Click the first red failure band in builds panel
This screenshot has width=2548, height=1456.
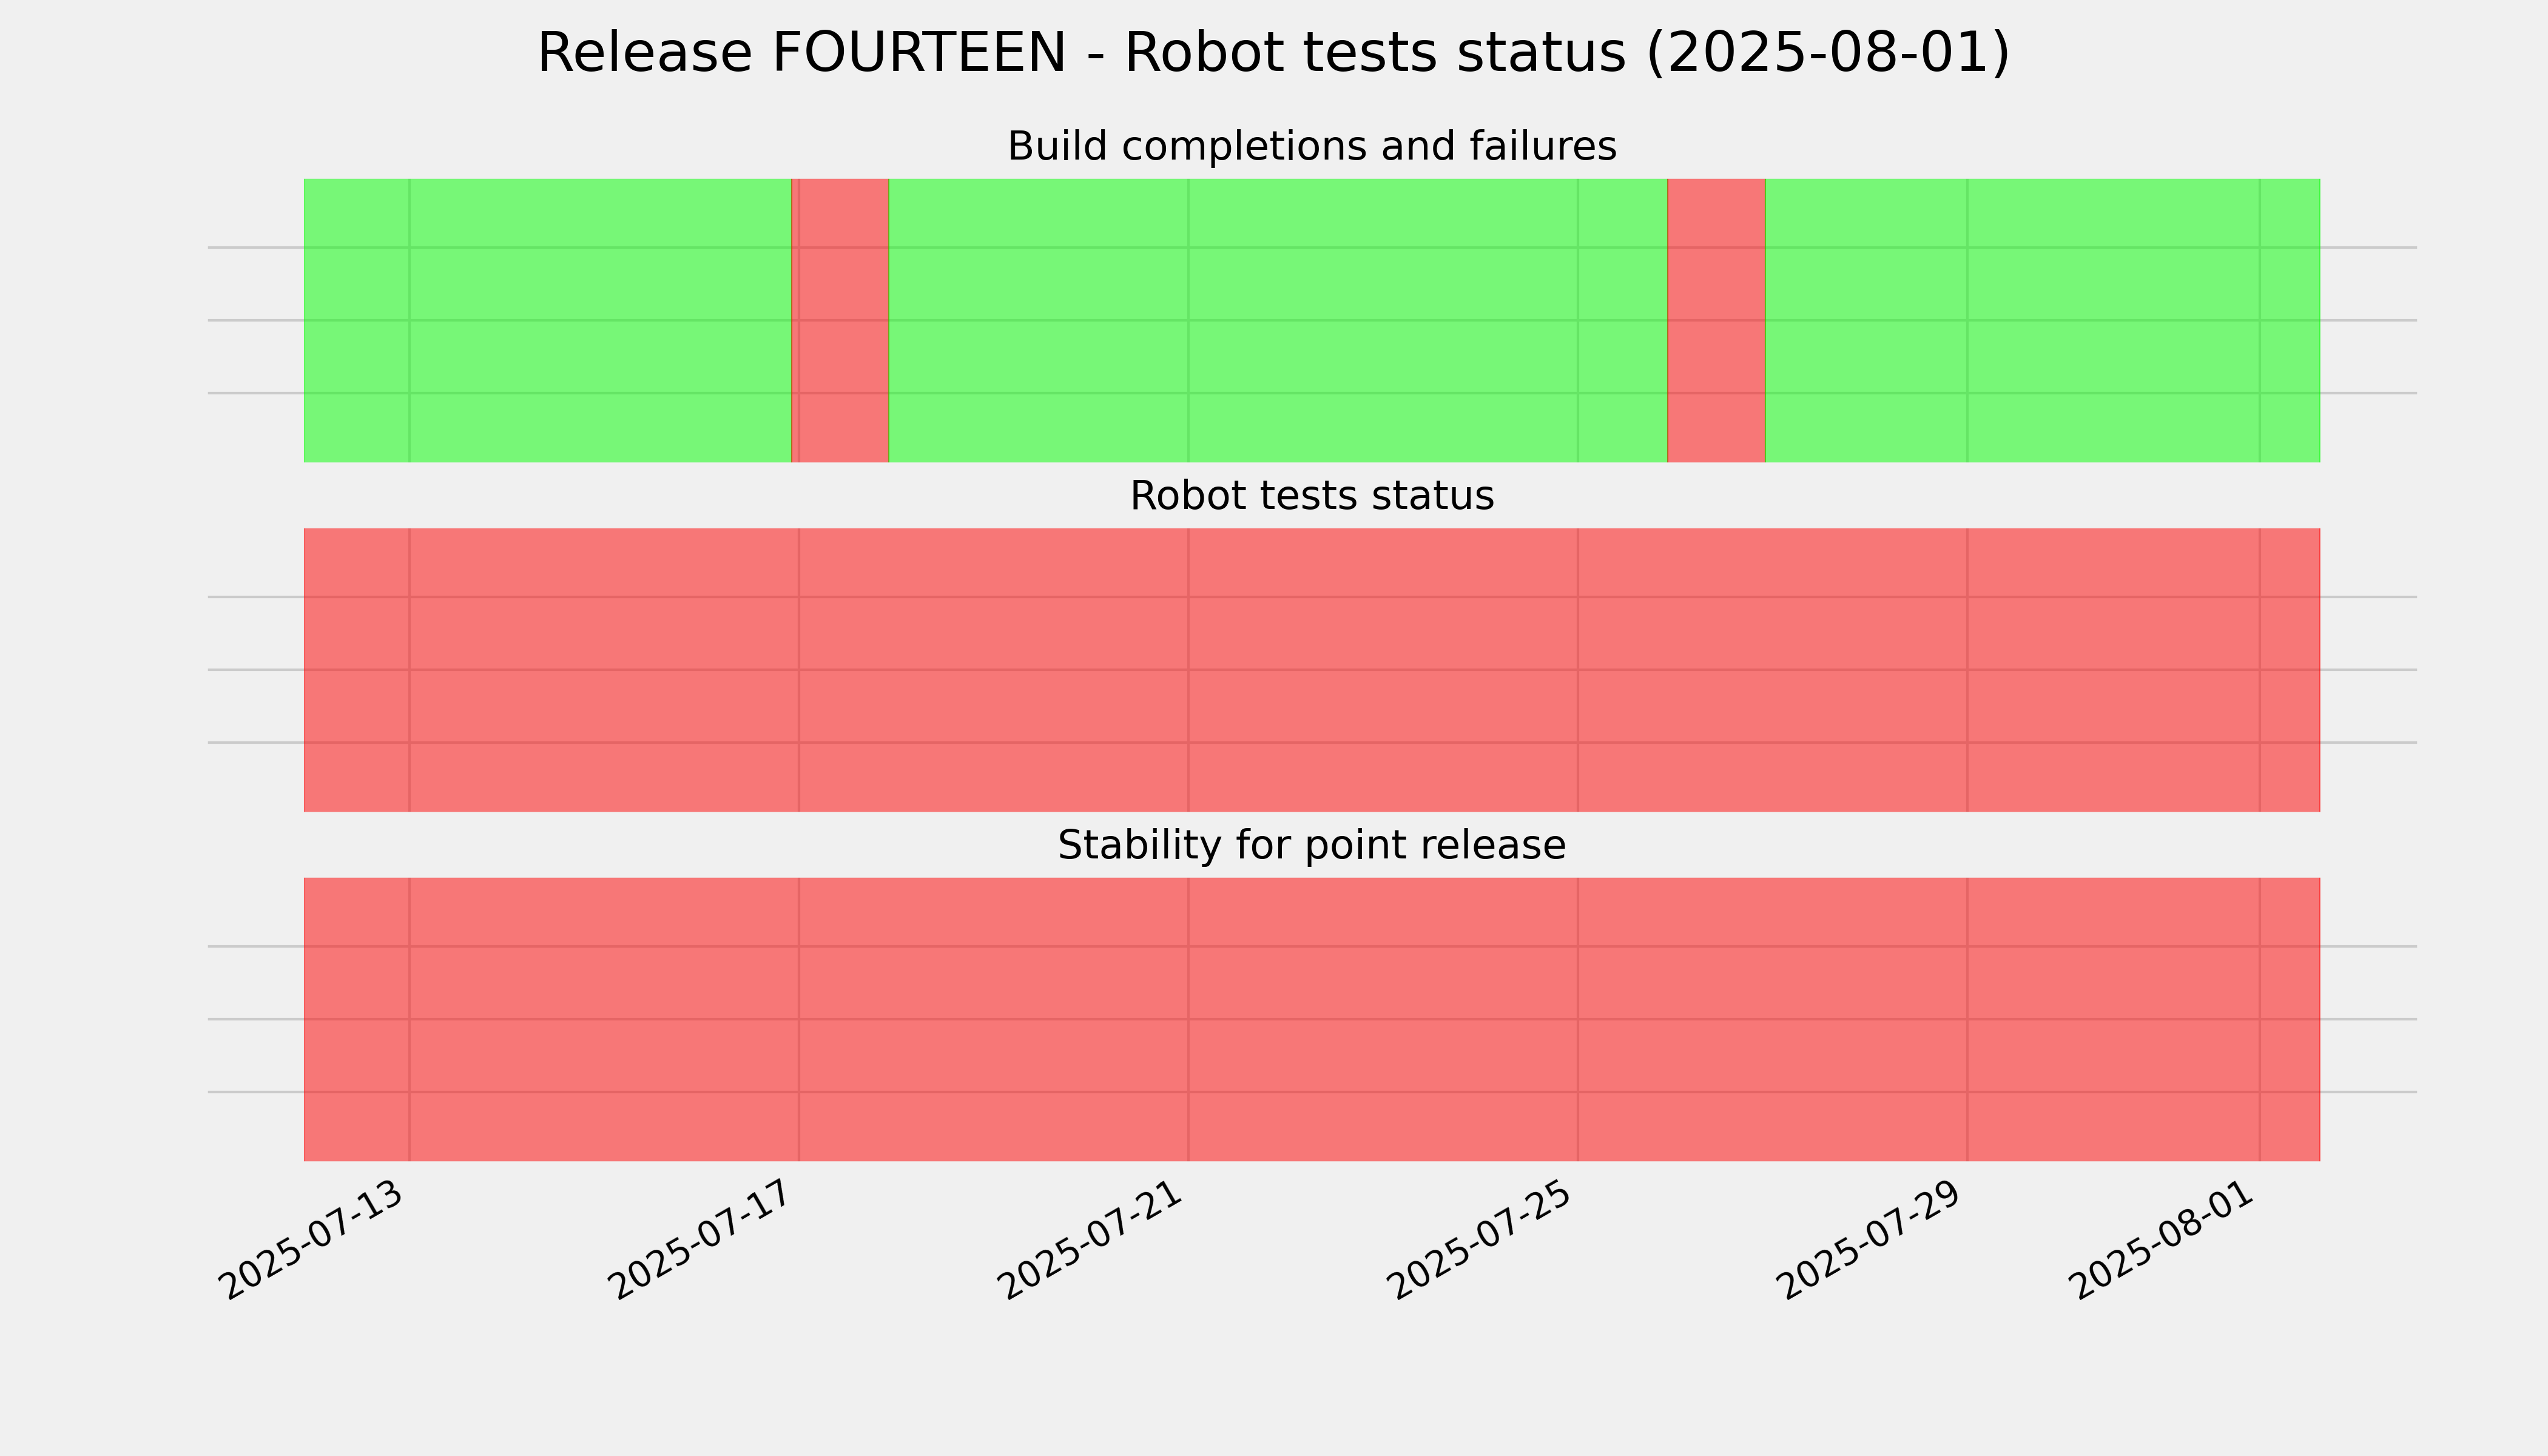[840, 320]
